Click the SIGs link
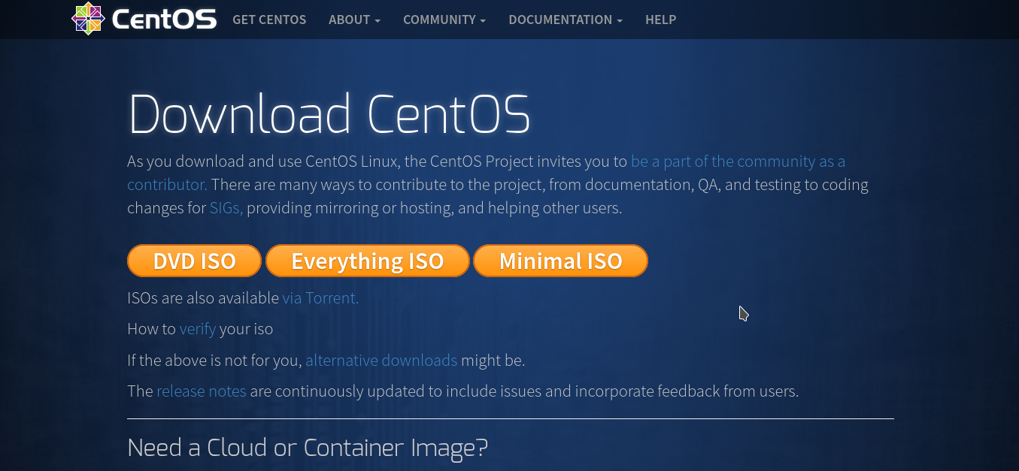Viewport: 1019px width, 471px height. (226, 208)
